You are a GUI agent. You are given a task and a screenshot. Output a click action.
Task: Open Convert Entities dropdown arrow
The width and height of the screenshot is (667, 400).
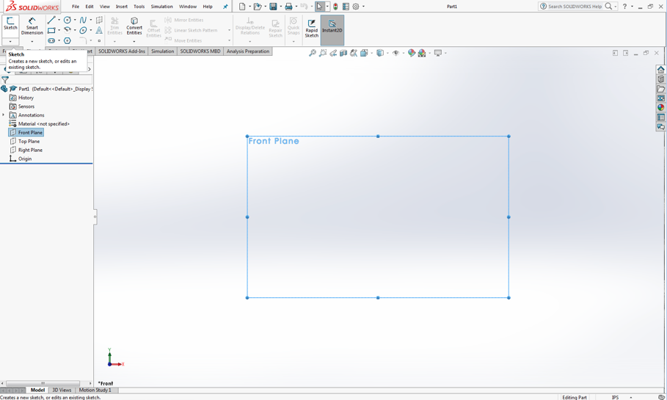coord(134,41)
